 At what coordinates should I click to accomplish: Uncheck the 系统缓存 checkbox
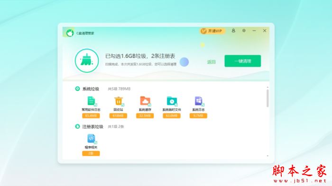click(149, 105)
